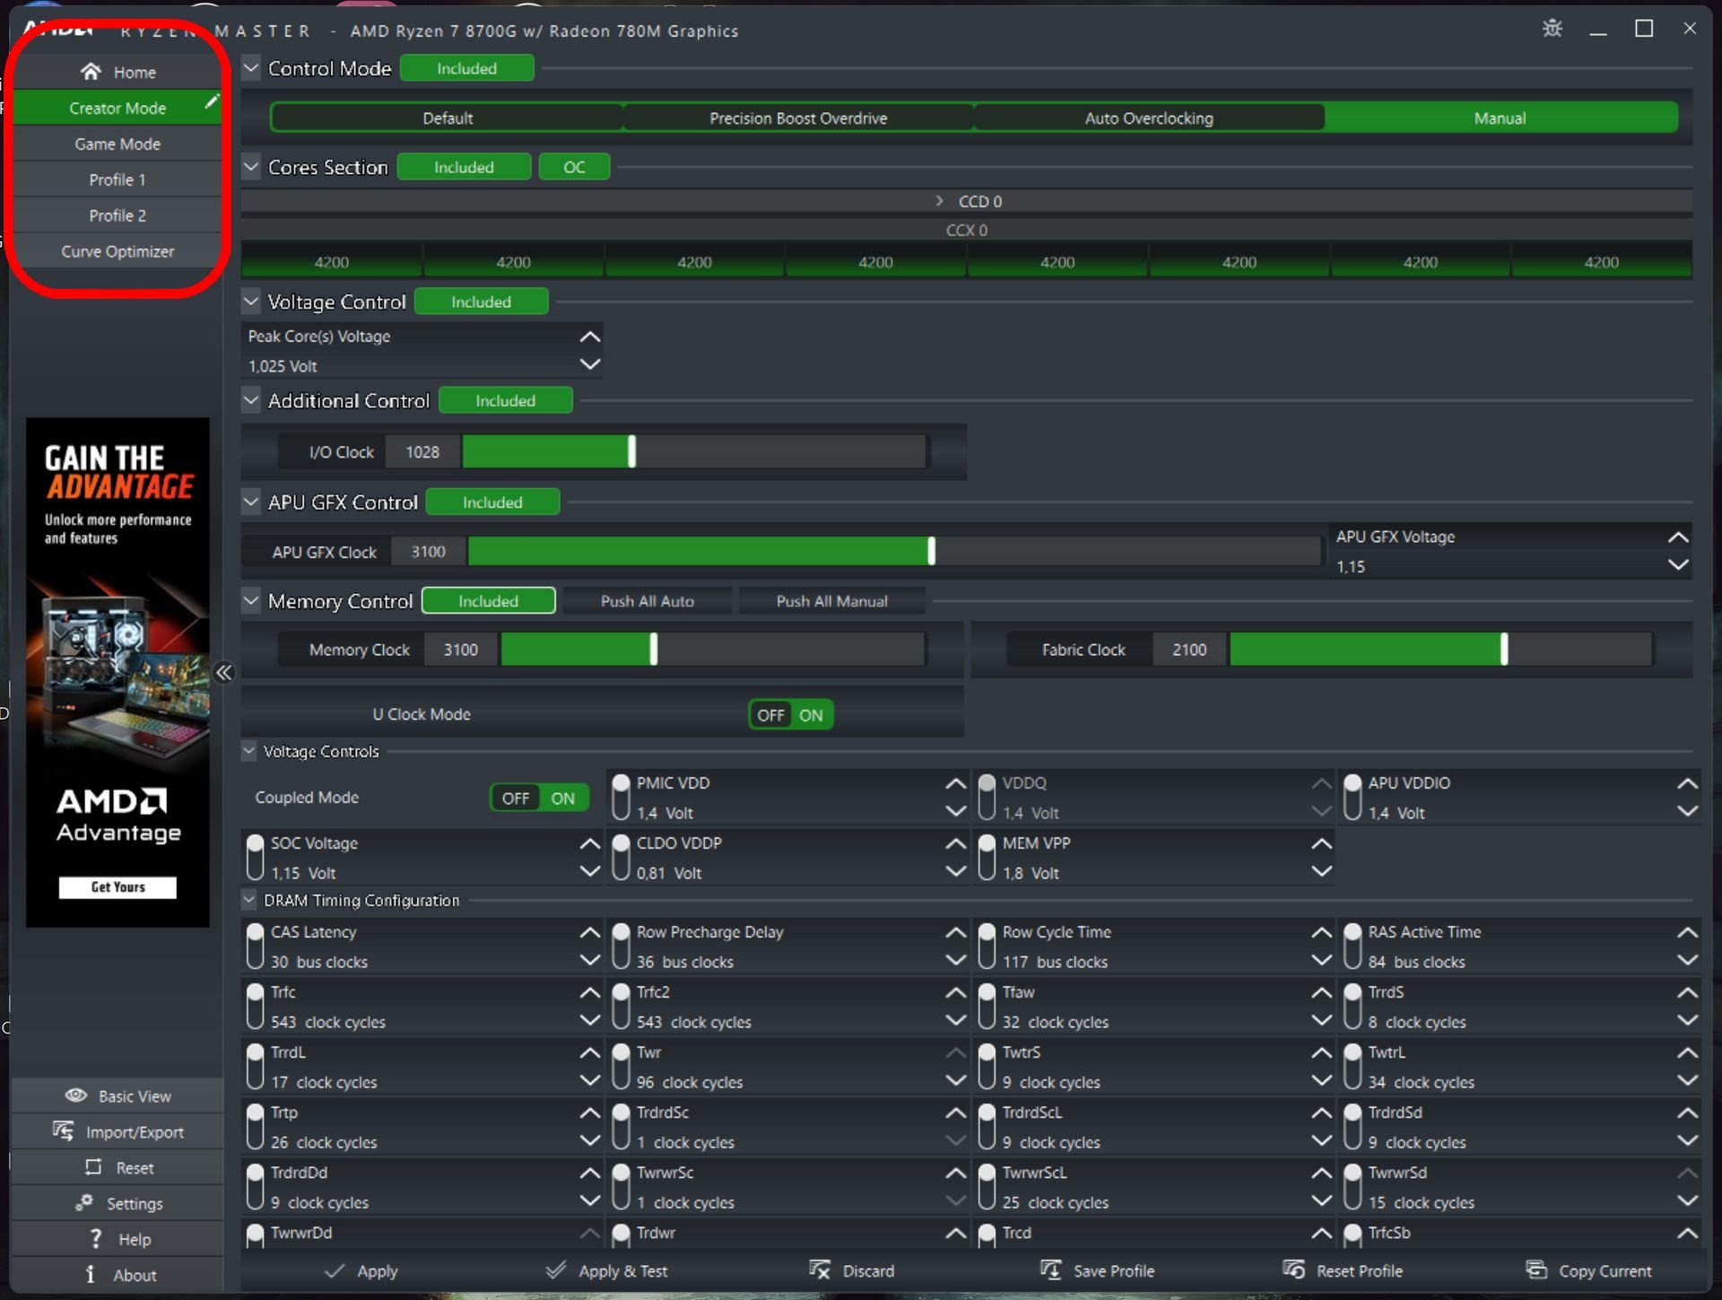Click the Copy Current icon
Viewport: 1722px width, 1300px height.
click(1536, 1270)
